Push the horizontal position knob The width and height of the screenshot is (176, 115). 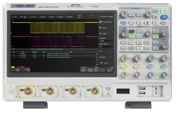tap(148, 15)
